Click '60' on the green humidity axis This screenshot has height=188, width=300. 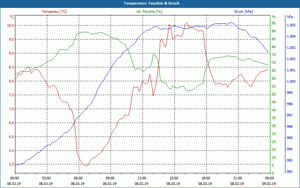click(274, 79)
